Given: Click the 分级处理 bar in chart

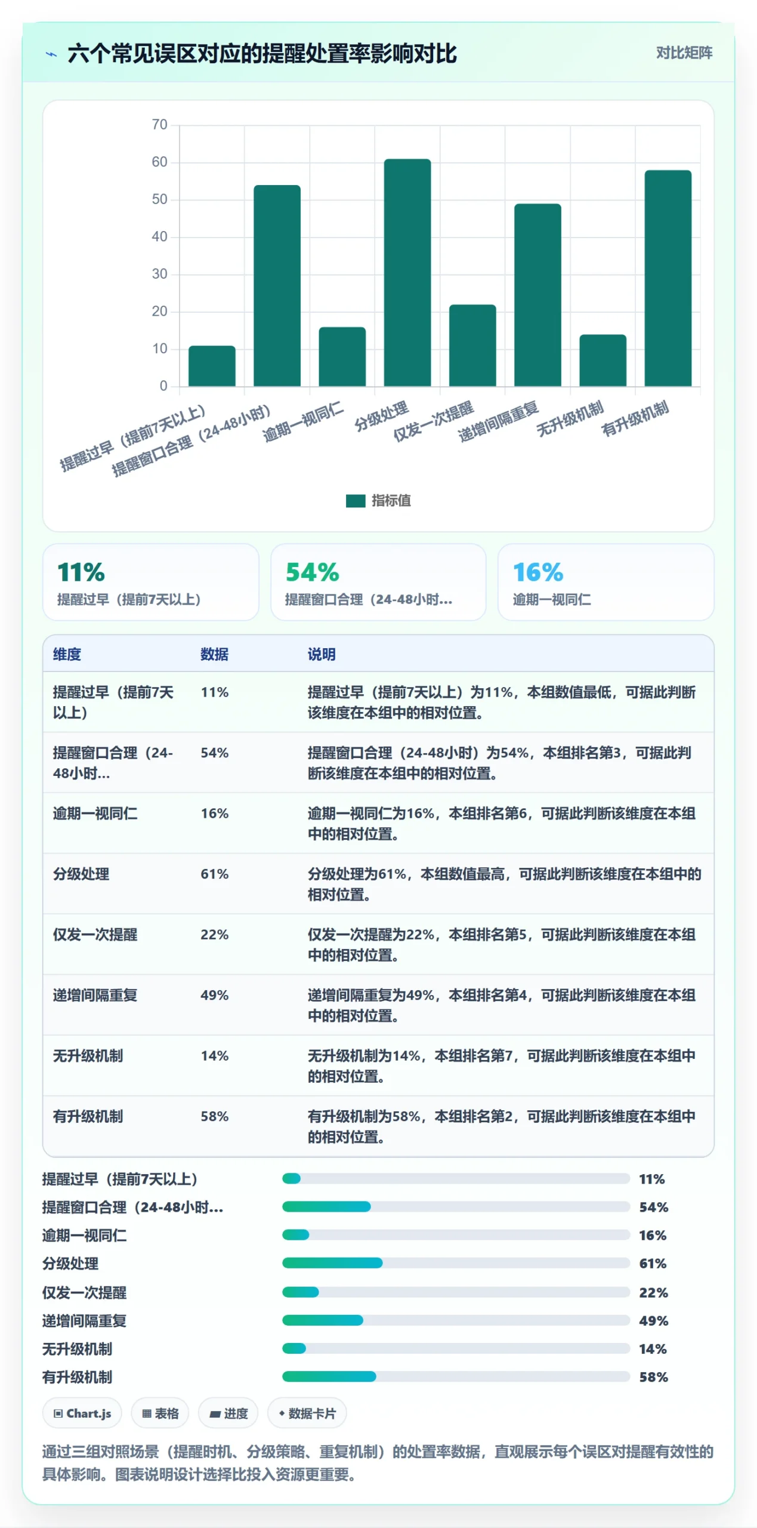Looking at the screenshot, I should click(x=407, y=272).
